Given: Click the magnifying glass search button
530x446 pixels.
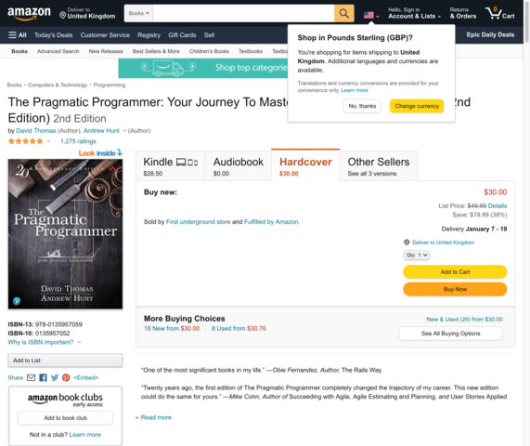Looking at the screenshot, I should click(344, 13).
